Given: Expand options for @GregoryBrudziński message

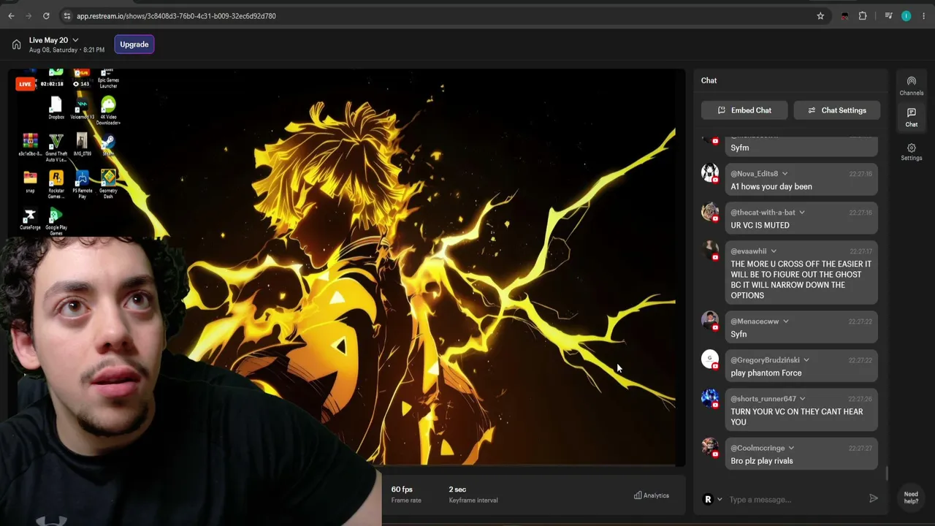Looking at the screenshot, I should coord(806,360).
